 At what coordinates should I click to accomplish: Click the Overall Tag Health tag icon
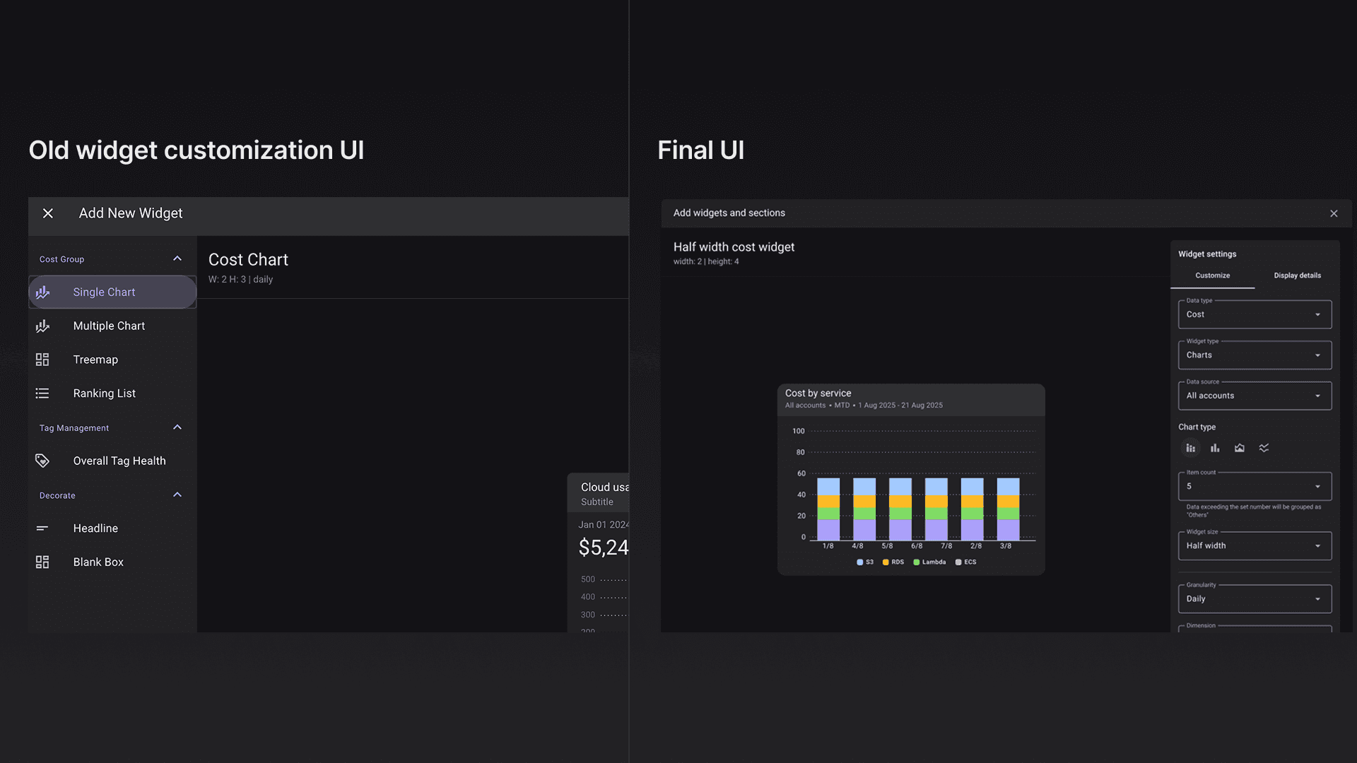pyautogui.click(x=42, y=461)
